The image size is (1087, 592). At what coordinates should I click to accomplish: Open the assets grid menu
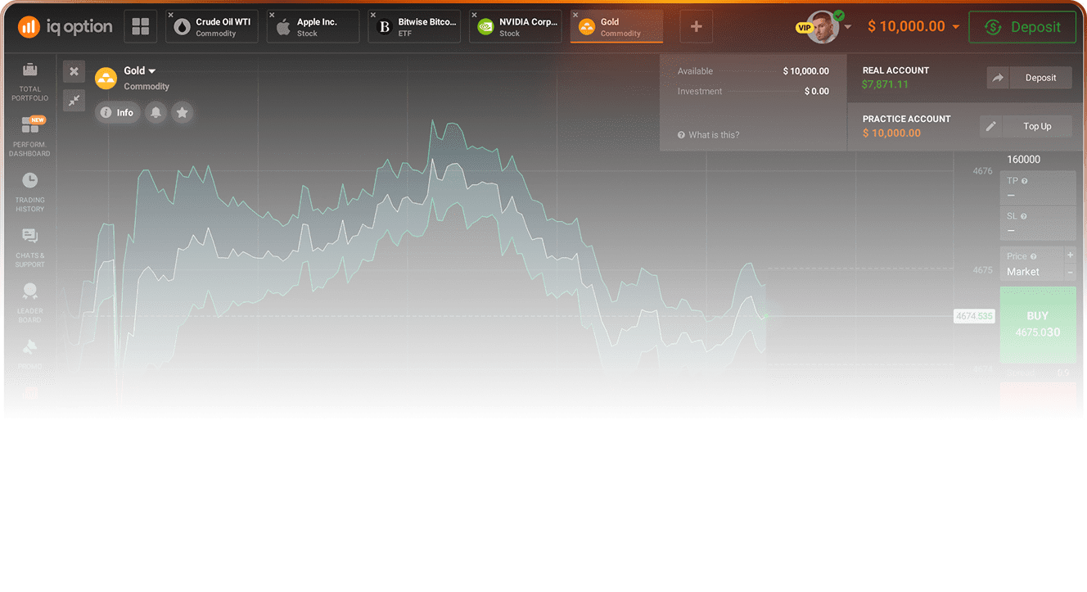(x=140, y=26)
